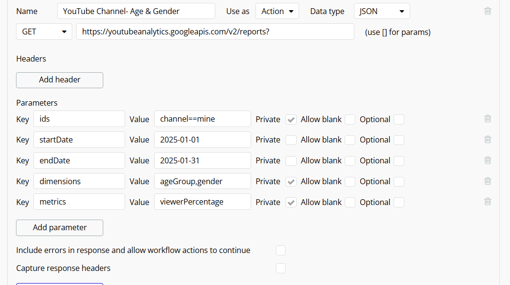The width and height of the screenshot is (510, 285).
Task: Click the Add parameter button
Action: 60,228
